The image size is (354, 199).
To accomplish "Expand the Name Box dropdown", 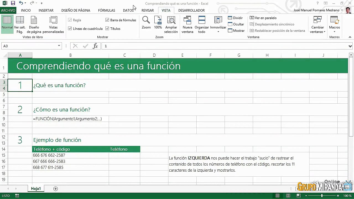I will [59, 46].
